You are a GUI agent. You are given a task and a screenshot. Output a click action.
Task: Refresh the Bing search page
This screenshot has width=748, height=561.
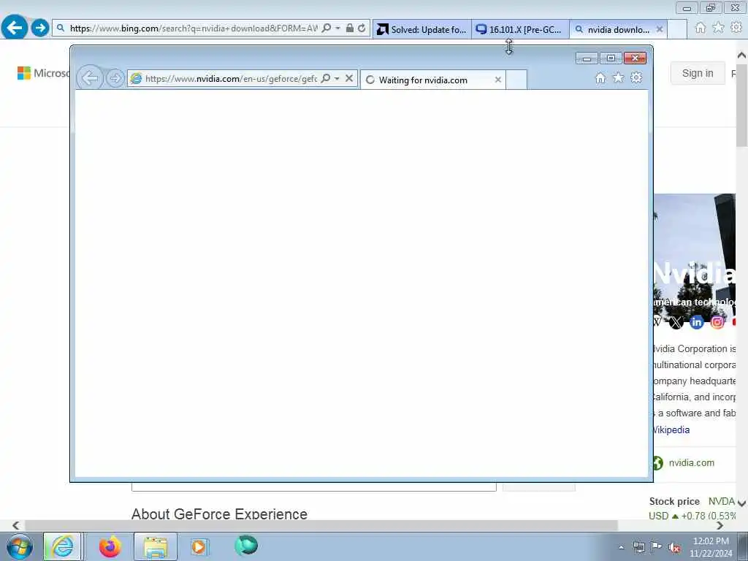click(362, 28)
